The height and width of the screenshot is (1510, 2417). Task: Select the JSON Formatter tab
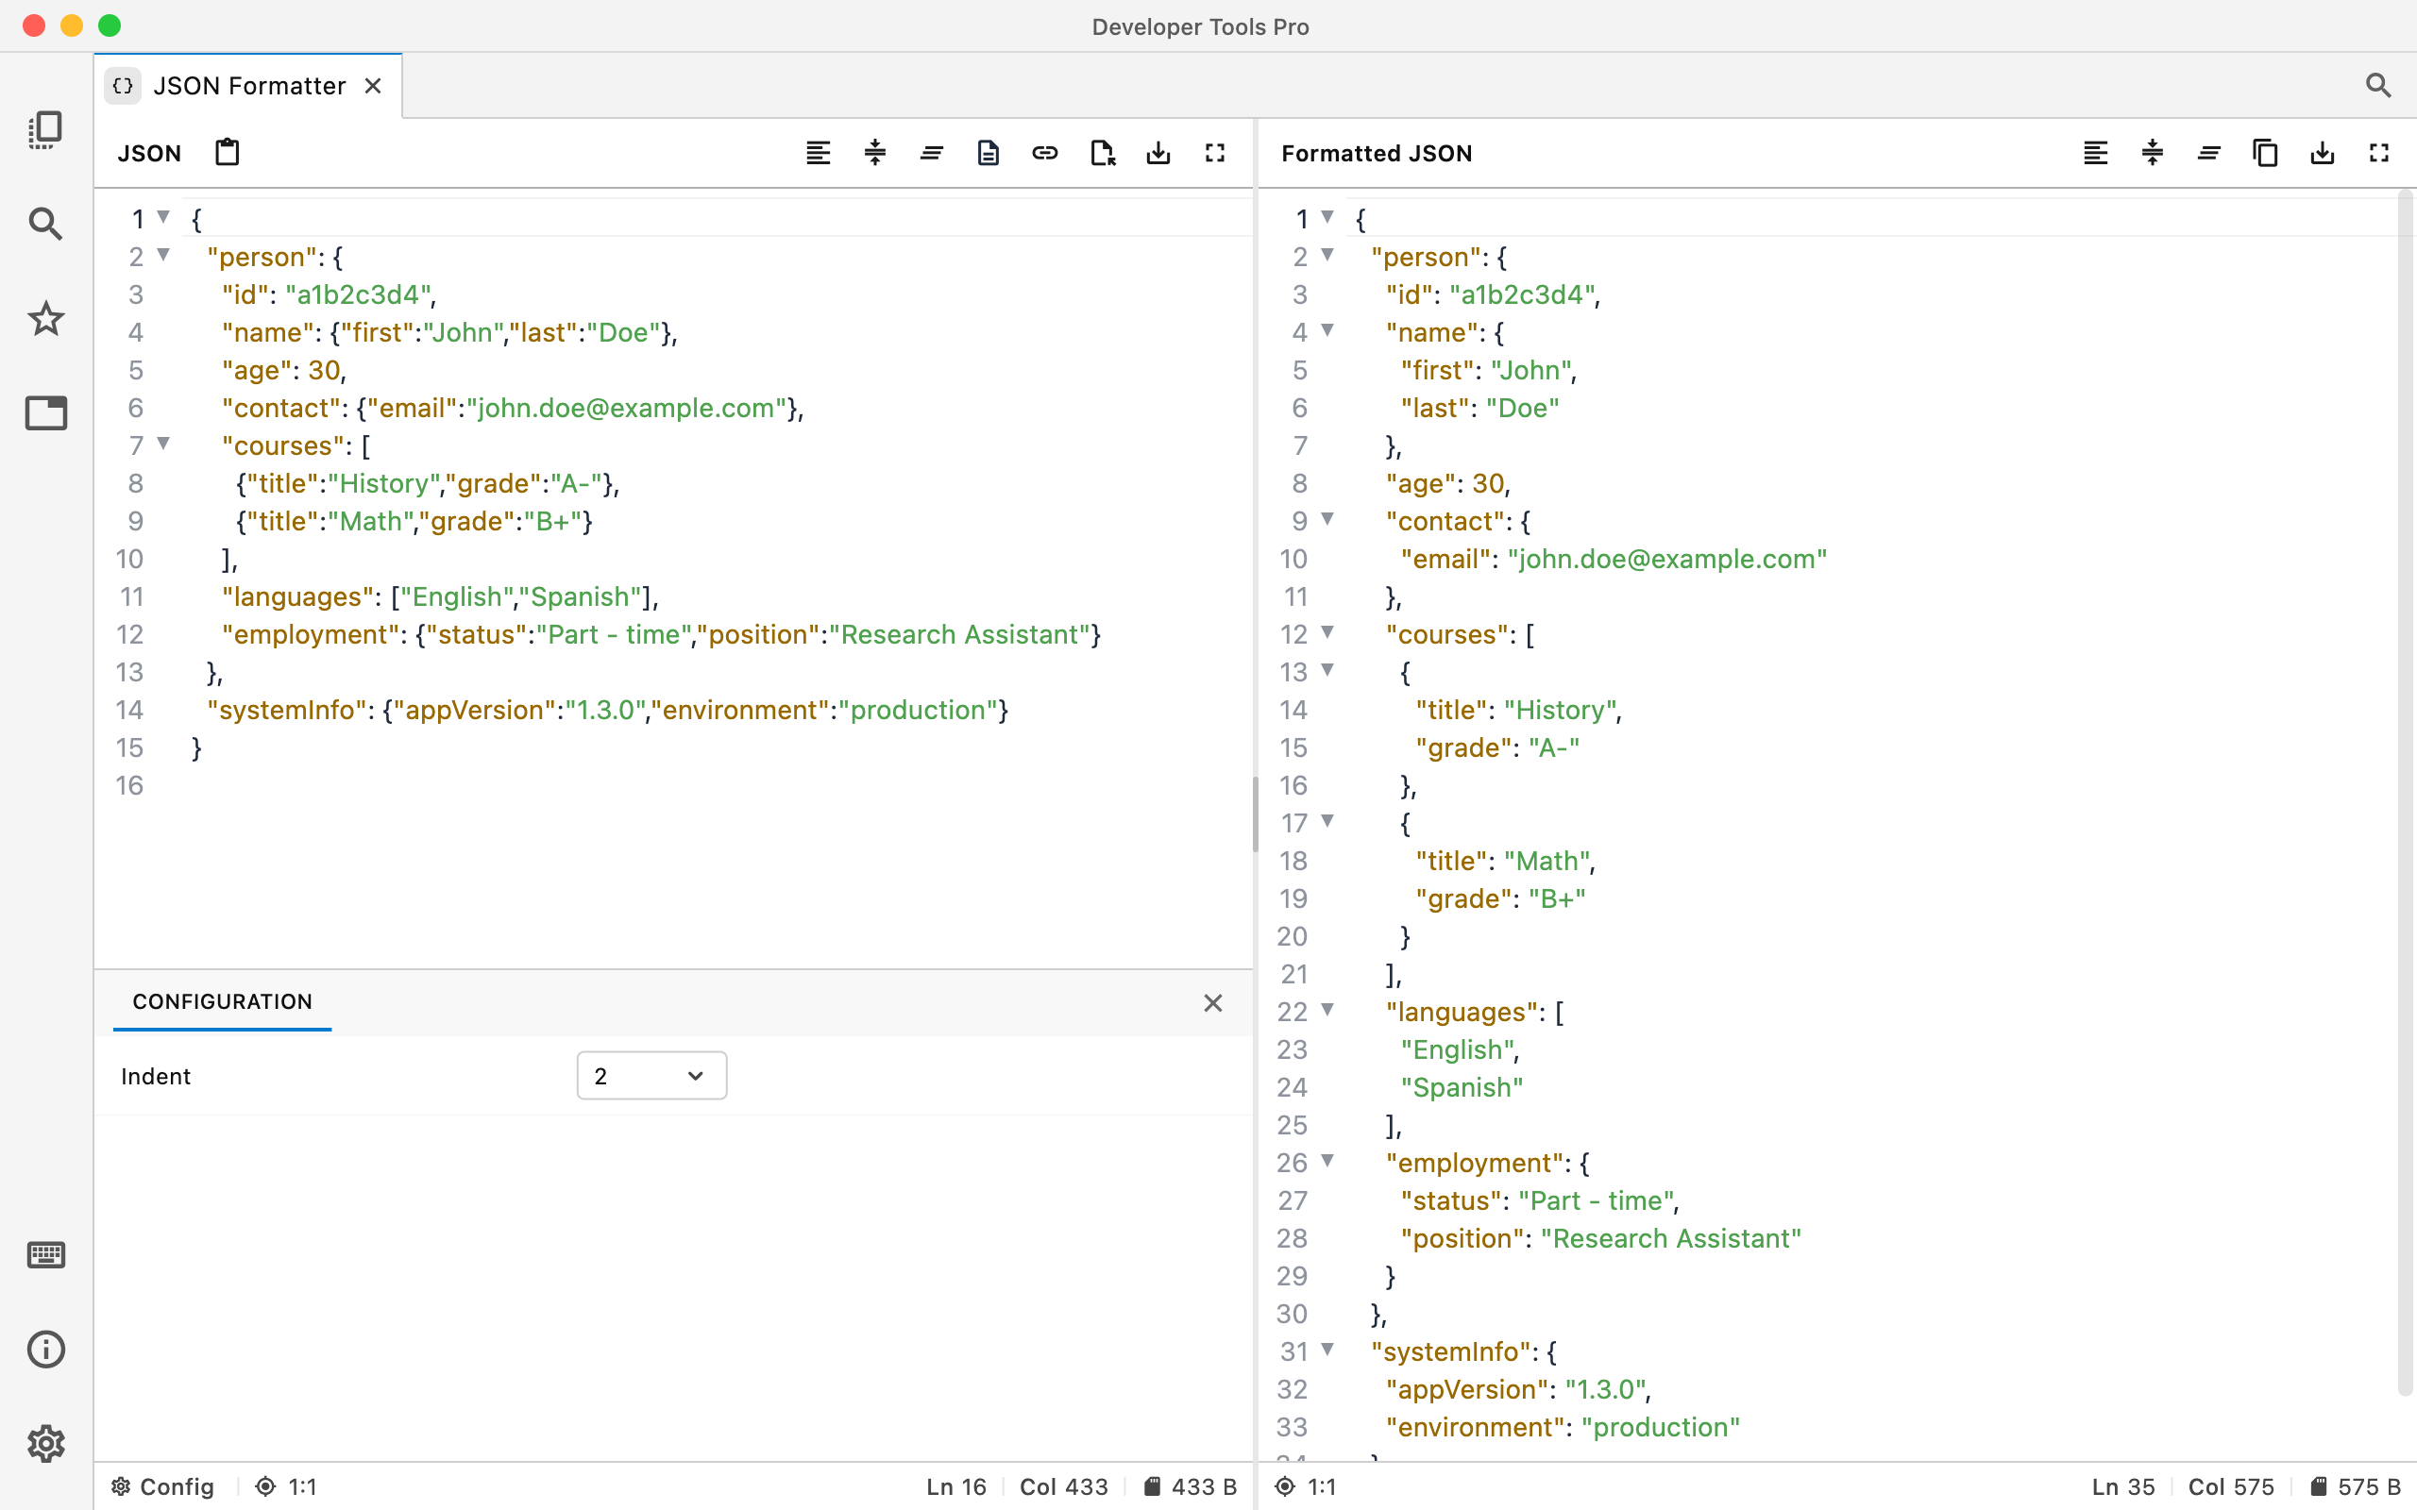[x=248, y=86]
